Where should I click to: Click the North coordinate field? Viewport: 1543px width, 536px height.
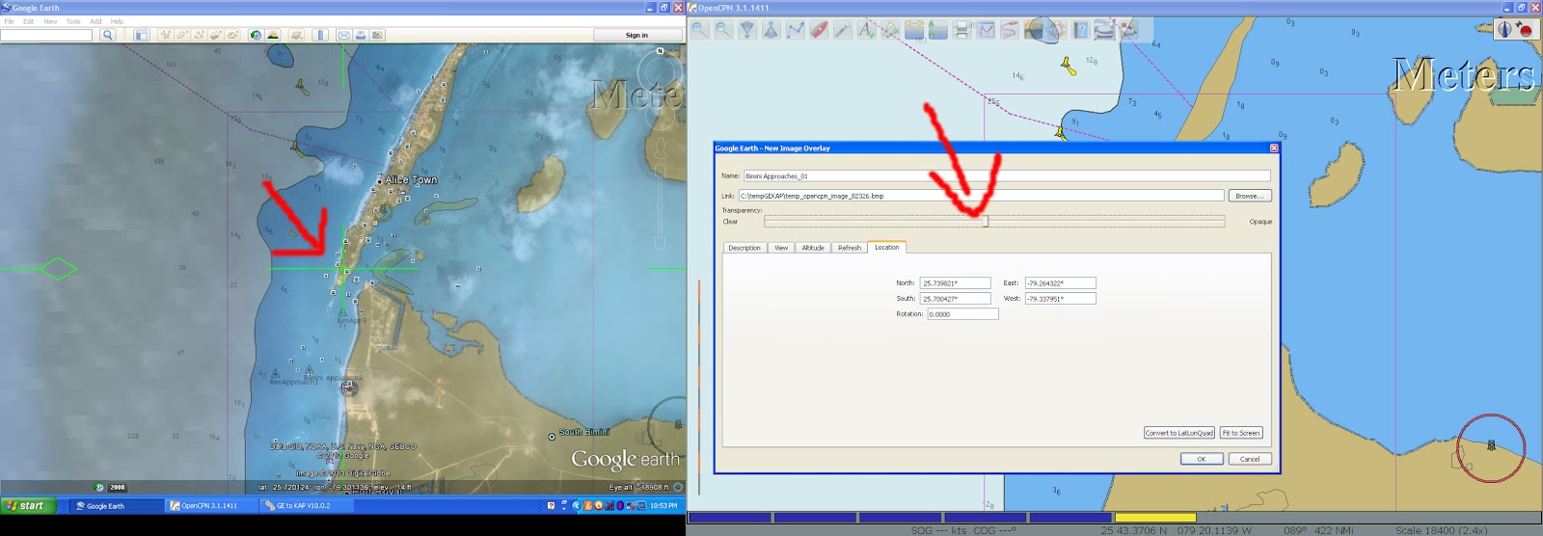(955, 283)
